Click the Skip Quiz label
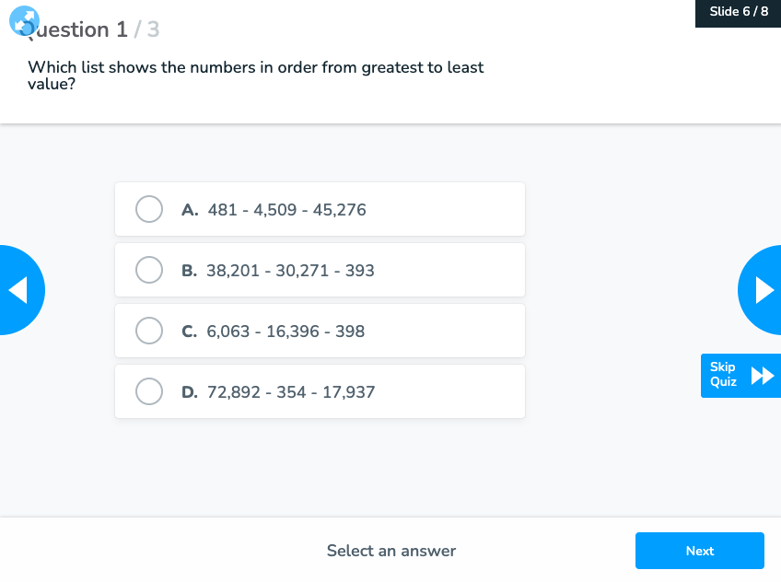Viewport: 781px width, 582px height. 723,375
